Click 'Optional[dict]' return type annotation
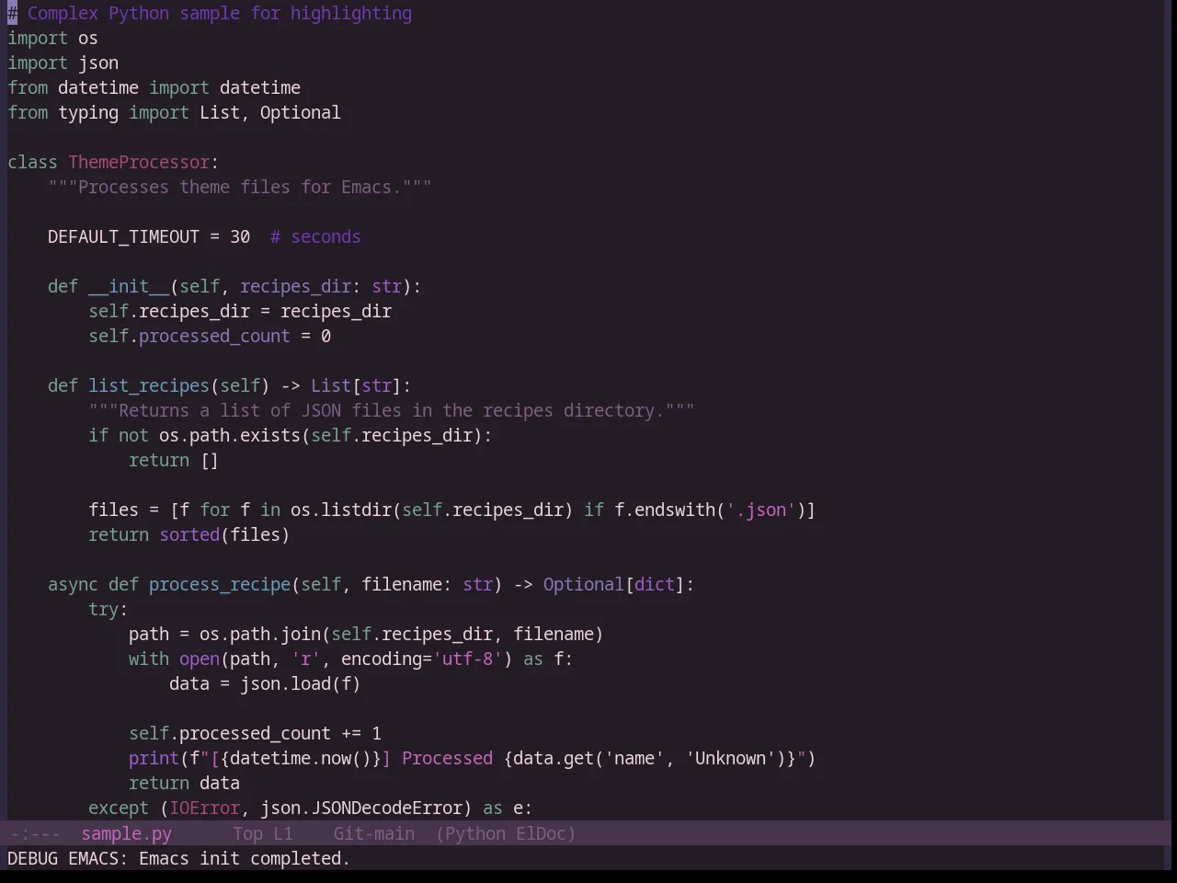Image resolution: width=1177 pixels, height=883 pixels. pos(613,584)
